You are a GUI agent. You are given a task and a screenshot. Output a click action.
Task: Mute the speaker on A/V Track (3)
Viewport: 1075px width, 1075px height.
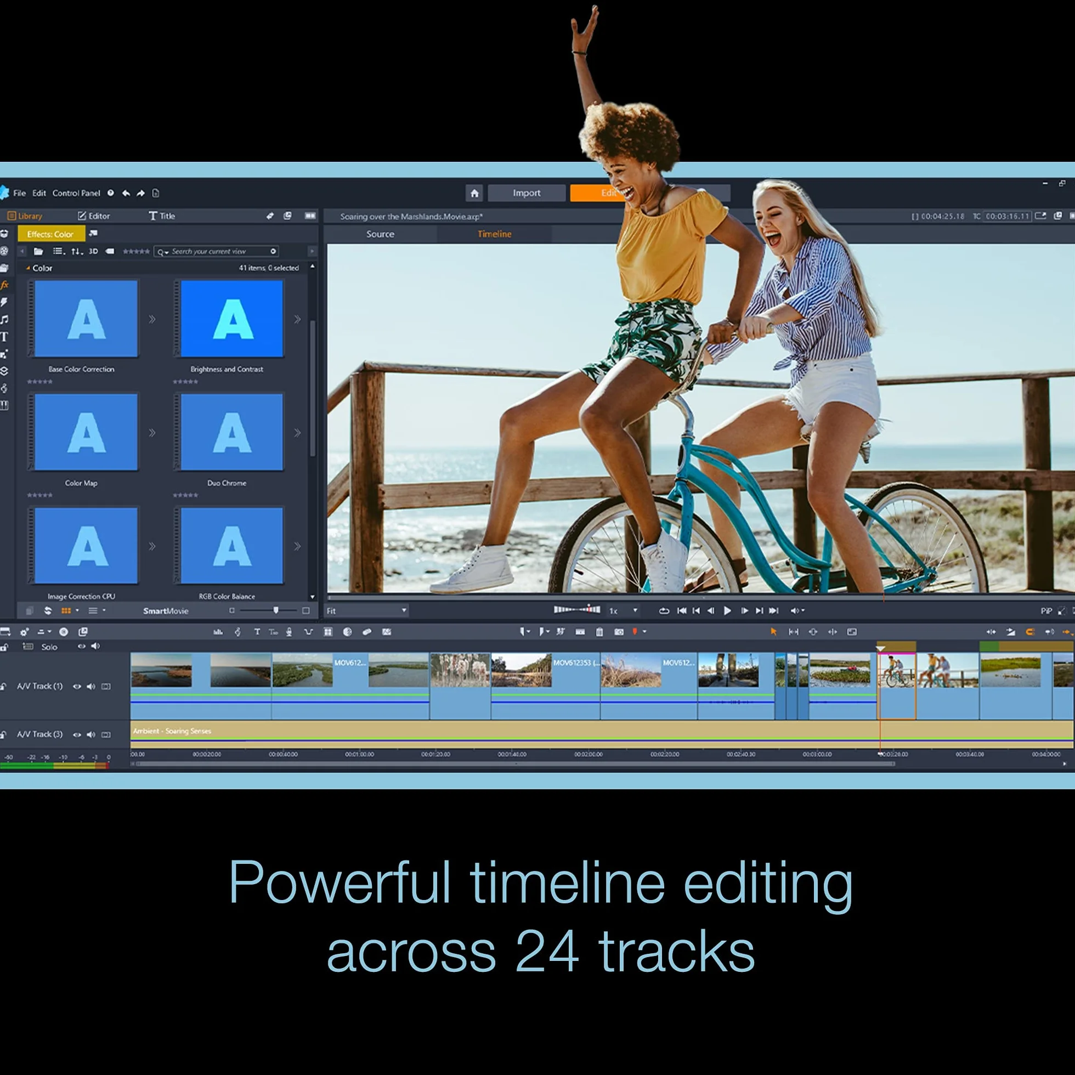(90, 734)
